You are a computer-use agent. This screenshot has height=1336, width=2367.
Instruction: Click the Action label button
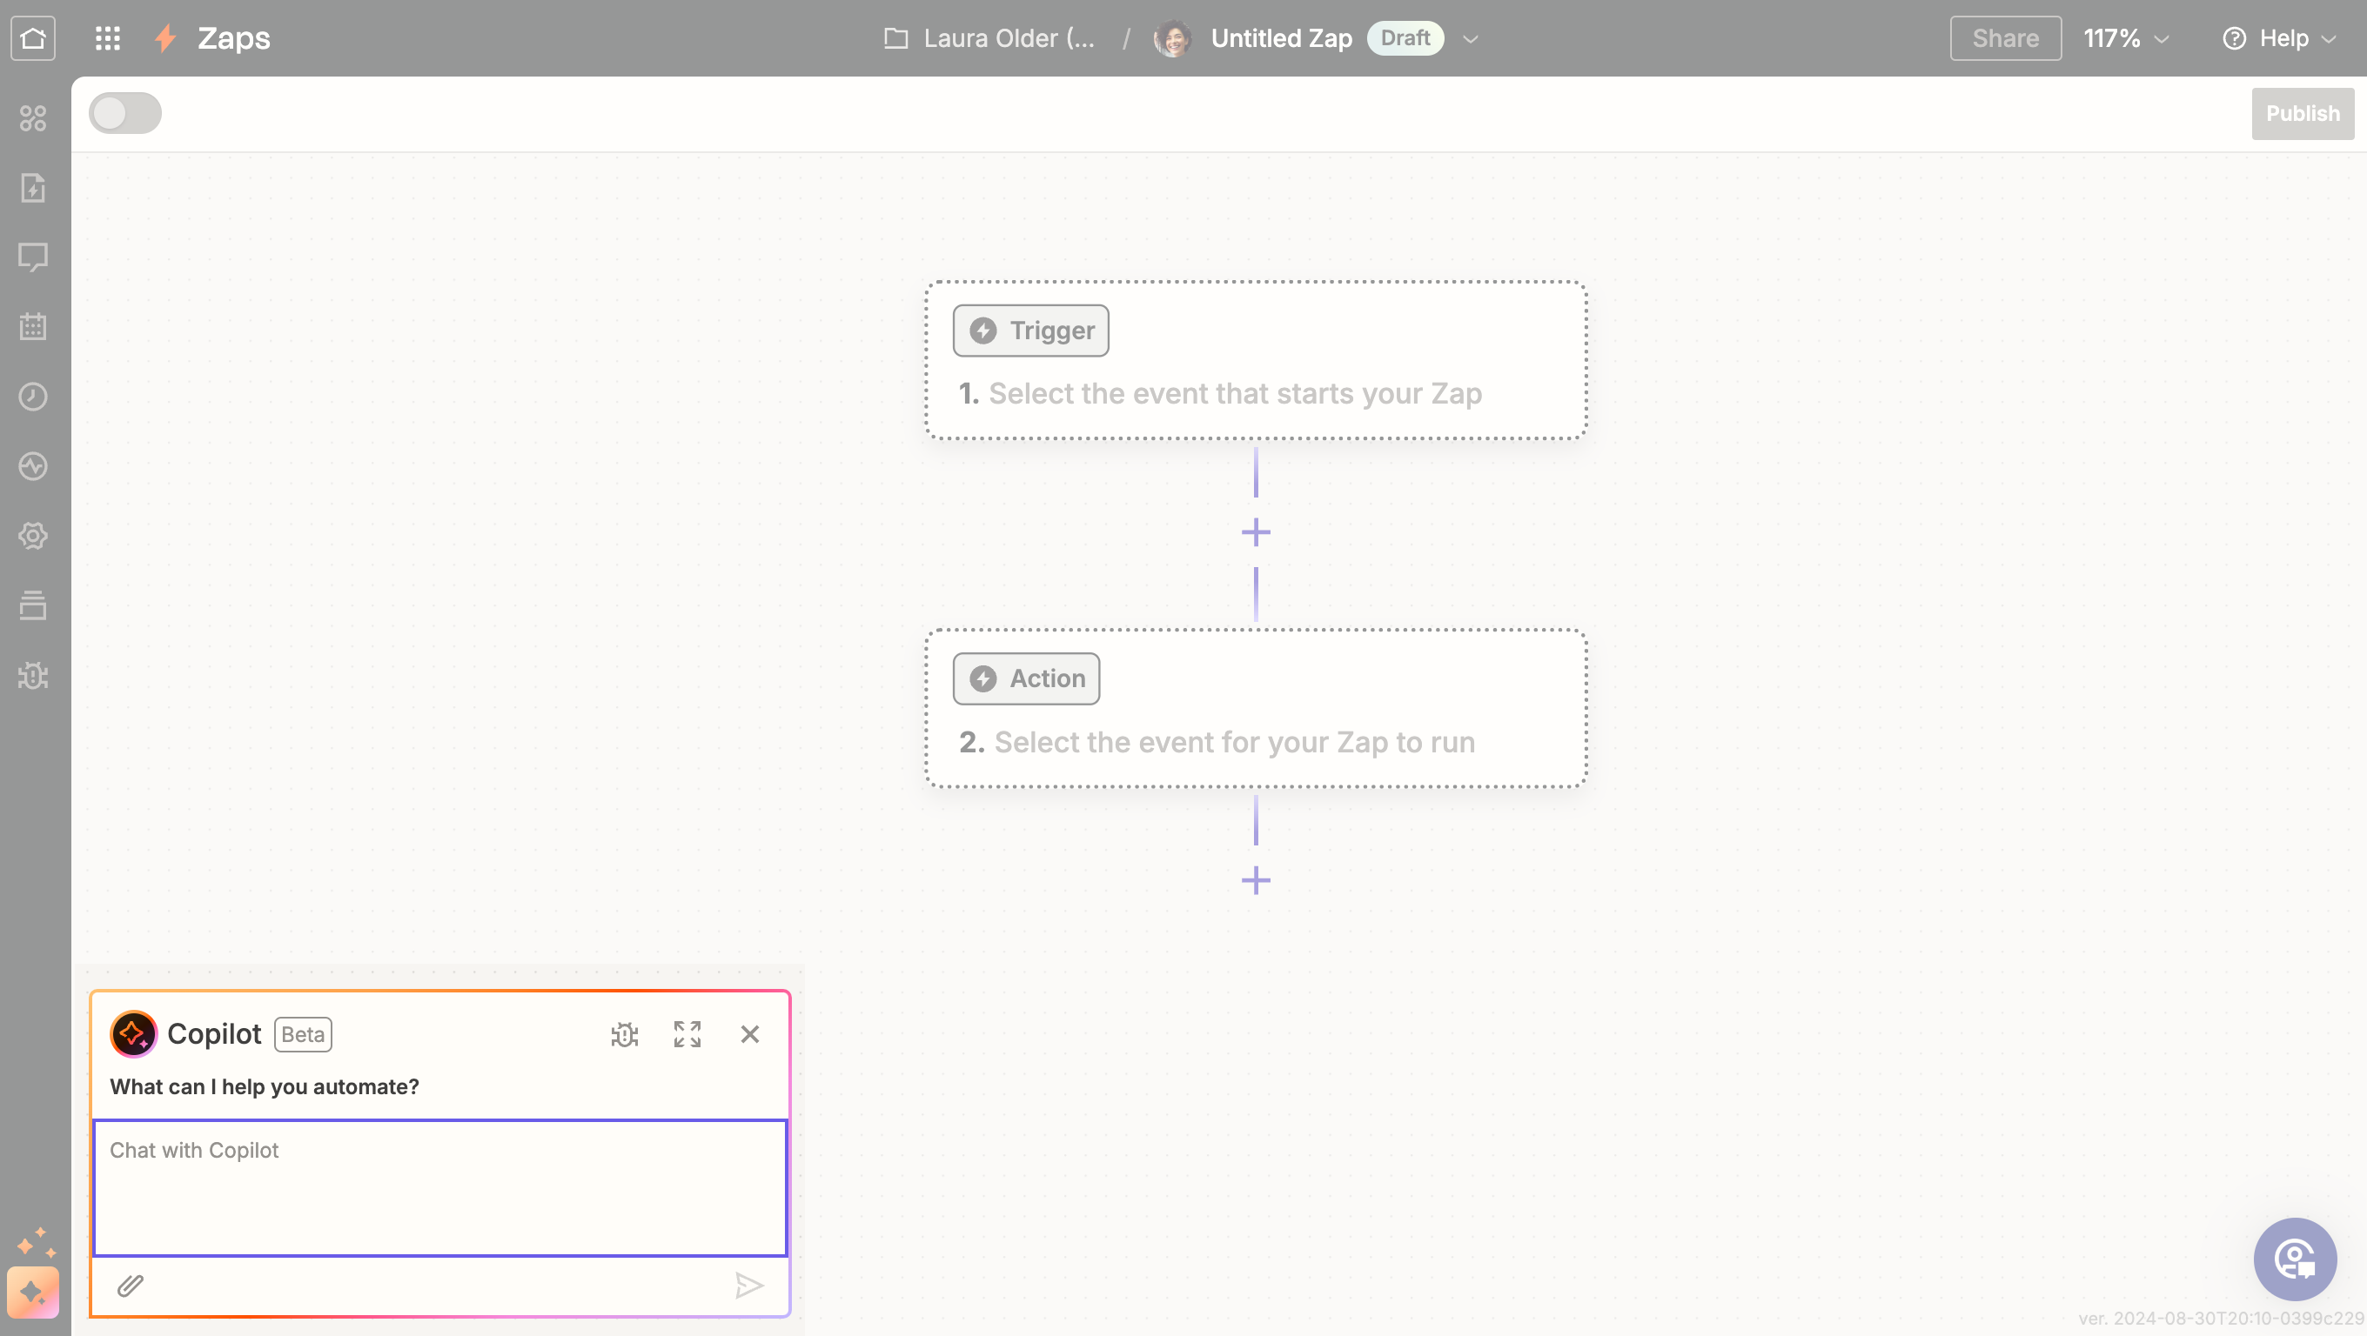pos(1026,678)
